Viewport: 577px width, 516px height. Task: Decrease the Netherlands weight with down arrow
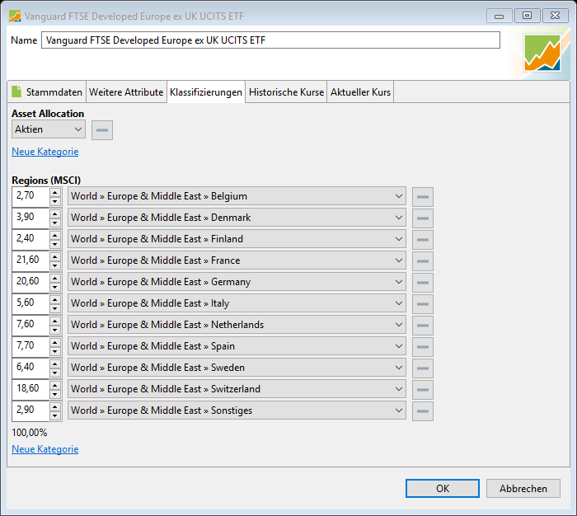(x=55, y=330)
